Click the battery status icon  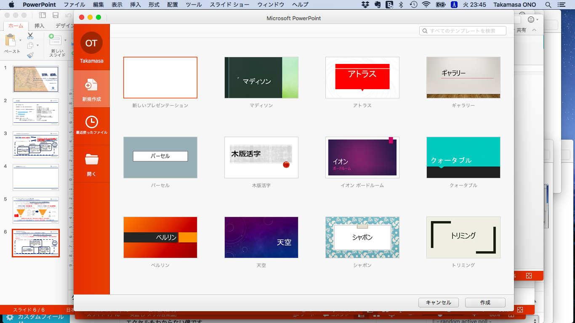(441, 5)
